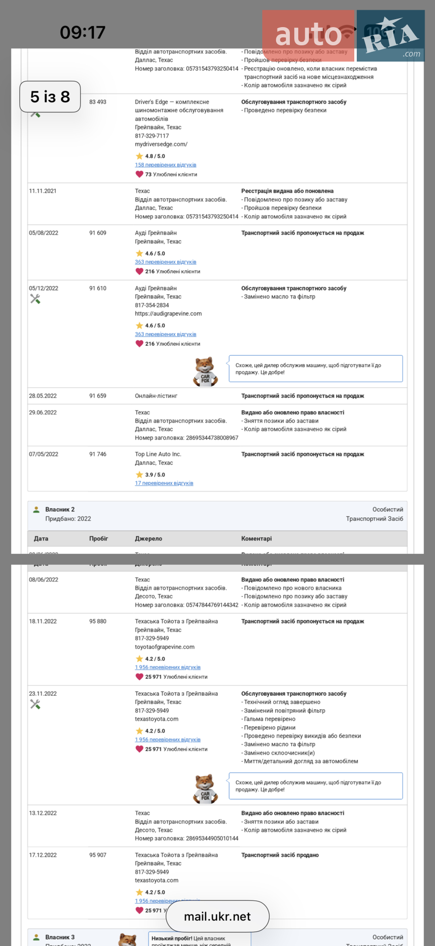The image size is (435, 946).
Task: Click the Top Line Auto Inc. dealer name
Action: point(158,454)
